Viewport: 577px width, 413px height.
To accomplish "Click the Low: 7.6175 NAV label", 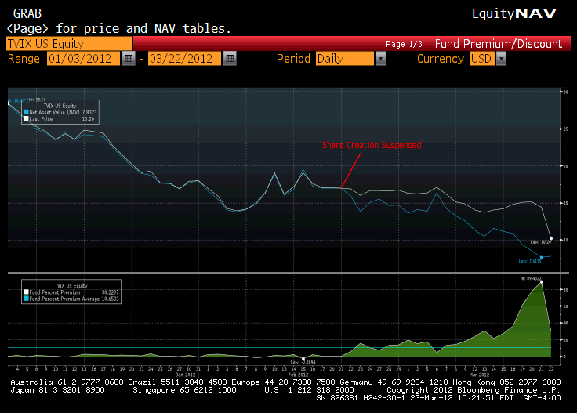I will point(530,261).
